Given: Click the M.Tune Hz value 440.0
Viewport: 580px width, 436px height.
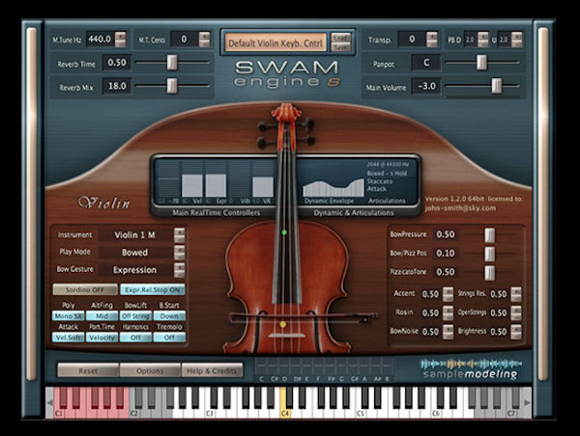Looking at the screenshot, I should coord(100,40).
